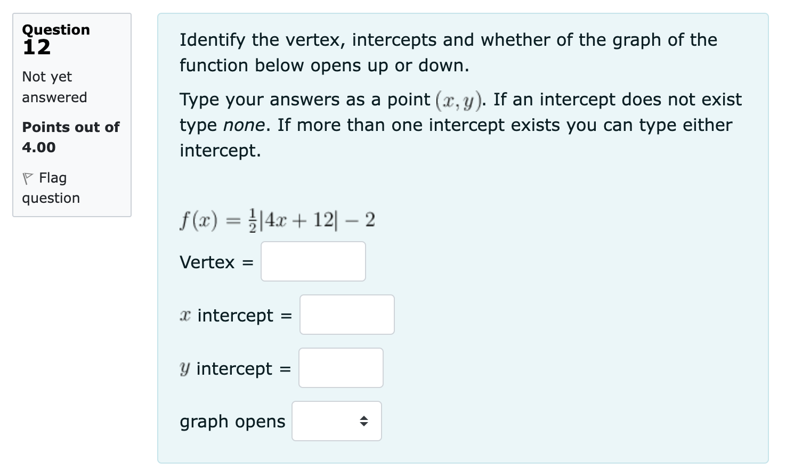786x470 pixels.
Task: Click the 'graph opens' label text
Action: point(232,422)
